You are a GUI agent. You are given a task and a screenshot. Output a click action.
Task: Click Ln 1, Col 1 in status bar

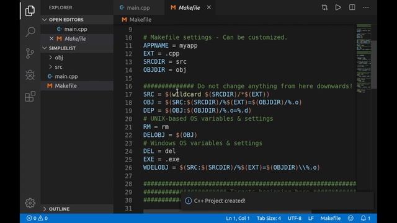[x=238, y=218]
